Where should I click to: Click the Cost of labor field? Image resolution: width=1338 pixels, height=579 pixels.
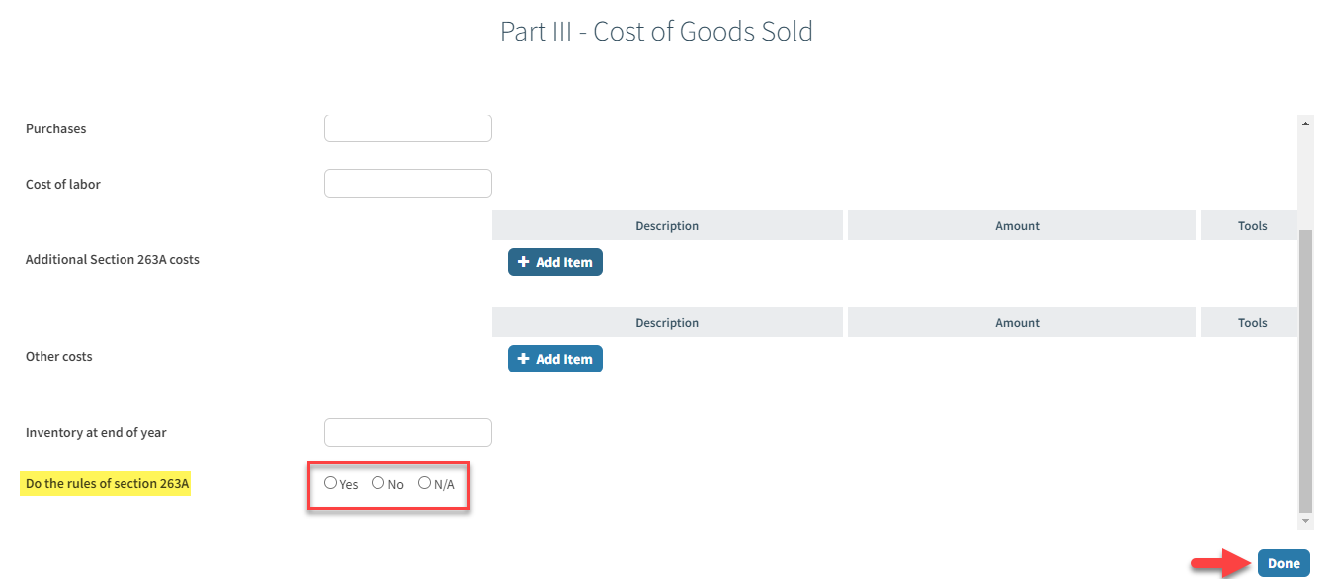407,184
